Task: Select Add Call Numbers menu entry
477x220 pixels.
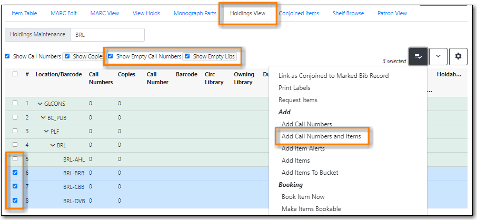Action: pos(306,124)
